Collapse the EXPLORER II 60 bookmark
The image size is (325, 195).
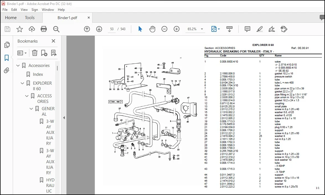22,83
